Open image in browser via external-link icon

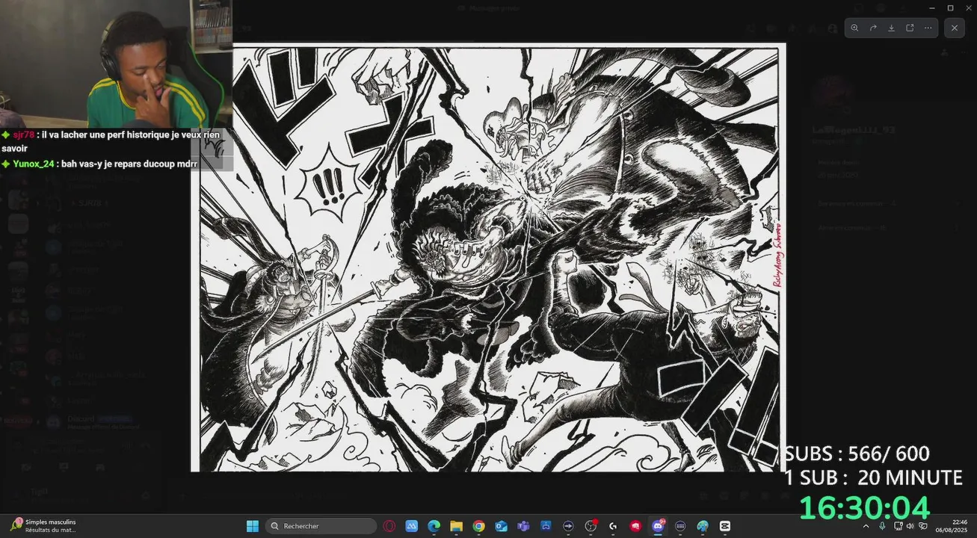[x=910, y=28]
